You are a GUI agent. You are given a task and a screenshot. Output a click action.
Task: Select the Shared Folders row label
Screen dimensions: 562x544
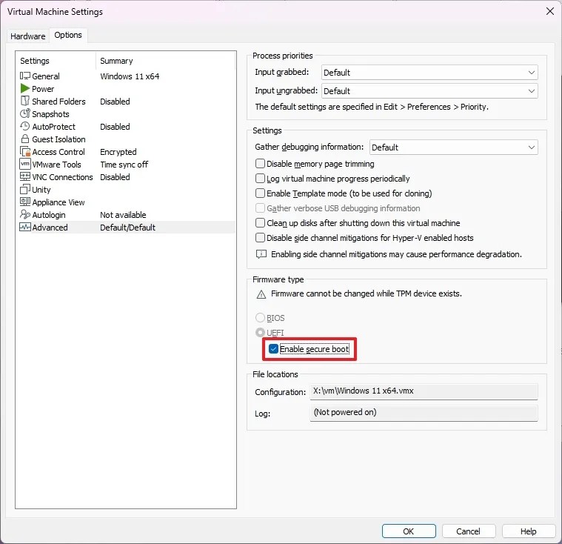tap(58, 102)
